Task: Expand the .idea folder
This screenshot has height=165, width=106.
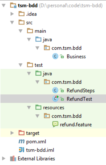Action: [x=12, y=14]
